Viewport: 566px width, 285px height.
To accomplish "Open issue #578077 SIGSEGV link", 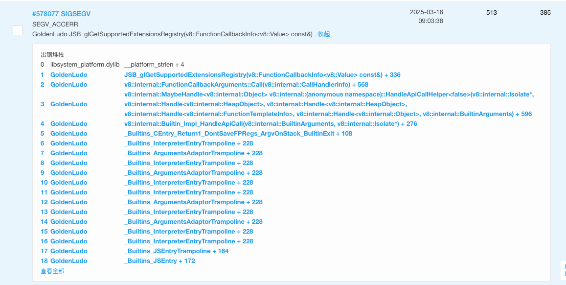I will tap(61, 14).
